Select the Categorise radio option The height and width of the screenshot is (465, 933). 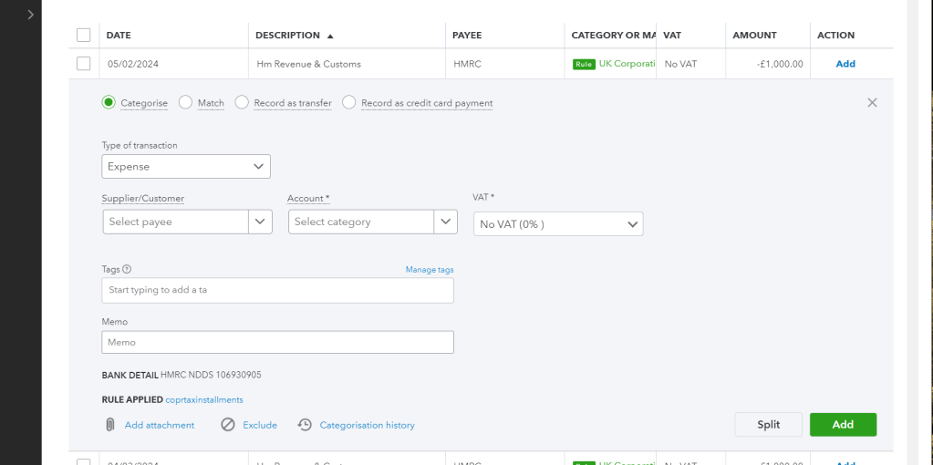point(109,102)
